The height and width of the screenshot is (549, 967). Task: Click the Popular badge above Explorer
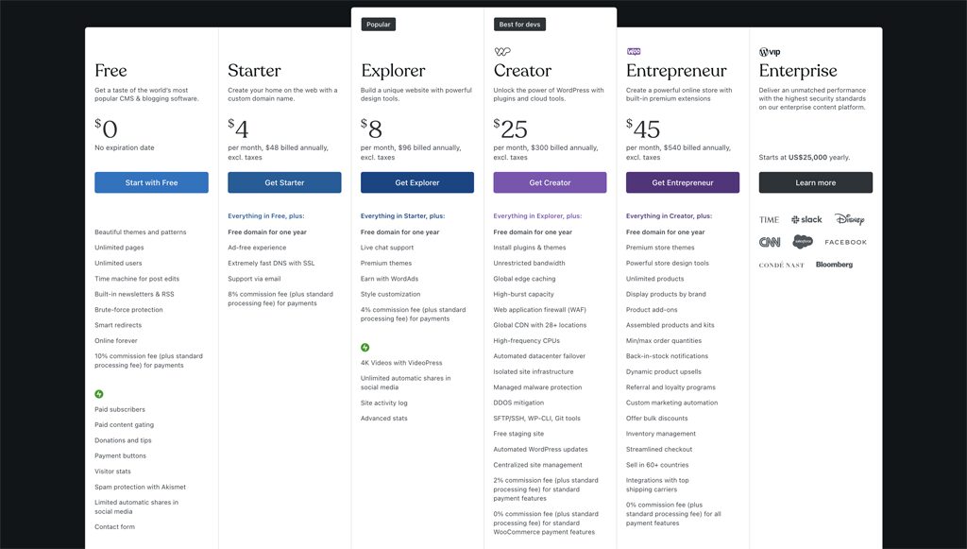378,25
